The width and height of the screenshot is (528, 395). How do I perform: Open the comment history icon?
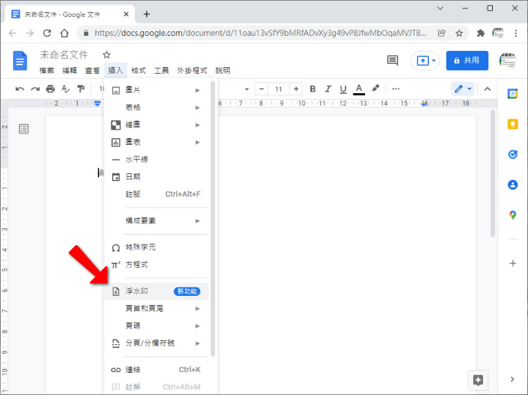pyautogui.click(x=392, y=61)
